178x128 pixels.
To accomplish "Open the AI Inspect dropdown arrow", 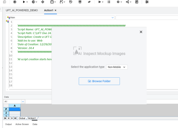I will click(64, 2).
